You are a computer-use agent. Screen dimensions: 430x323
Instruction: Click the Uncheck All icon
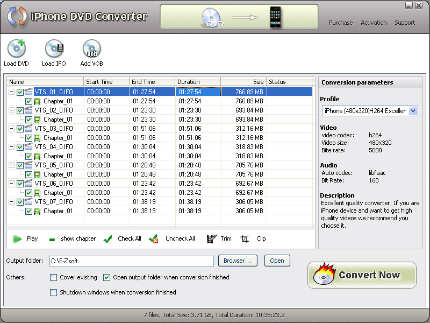pos(153,238)
